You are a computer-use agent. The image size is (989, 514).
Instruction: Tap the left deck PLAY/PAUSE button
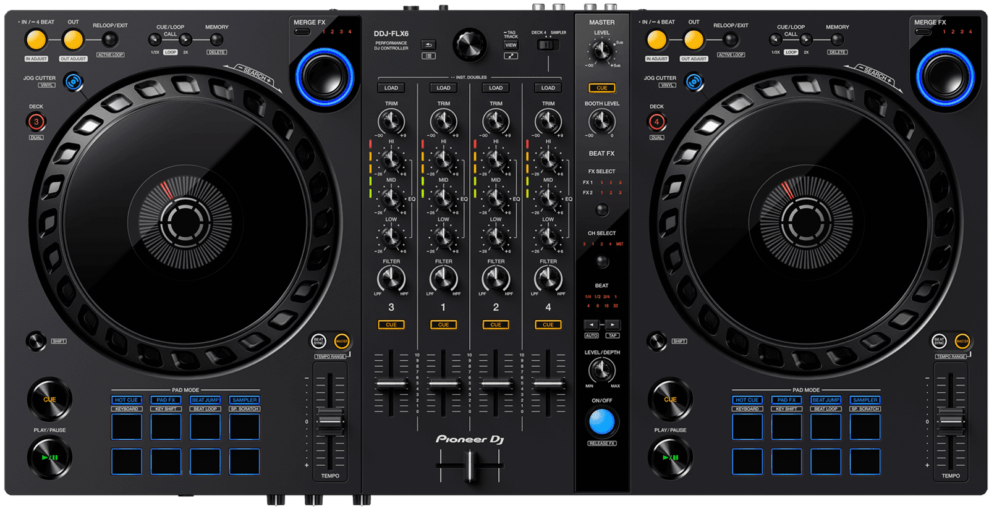pyautogui.click(x=49, y=458)
